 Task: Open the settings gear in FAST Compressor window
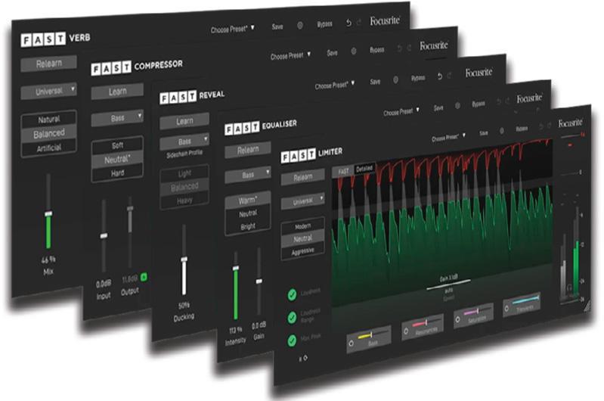coord(353,51)
